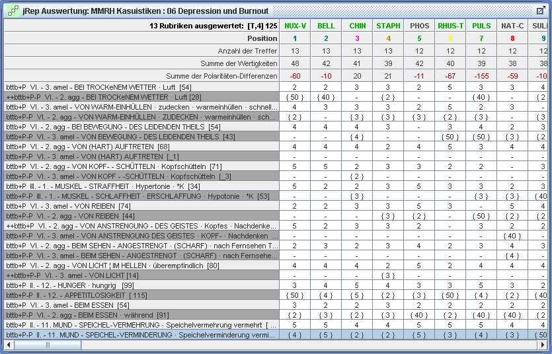Select the MUSKEL - STRAFFHEIT rubric row
Image resolution: width=552 pixels, height=354 pixels.
click(141, 186)
